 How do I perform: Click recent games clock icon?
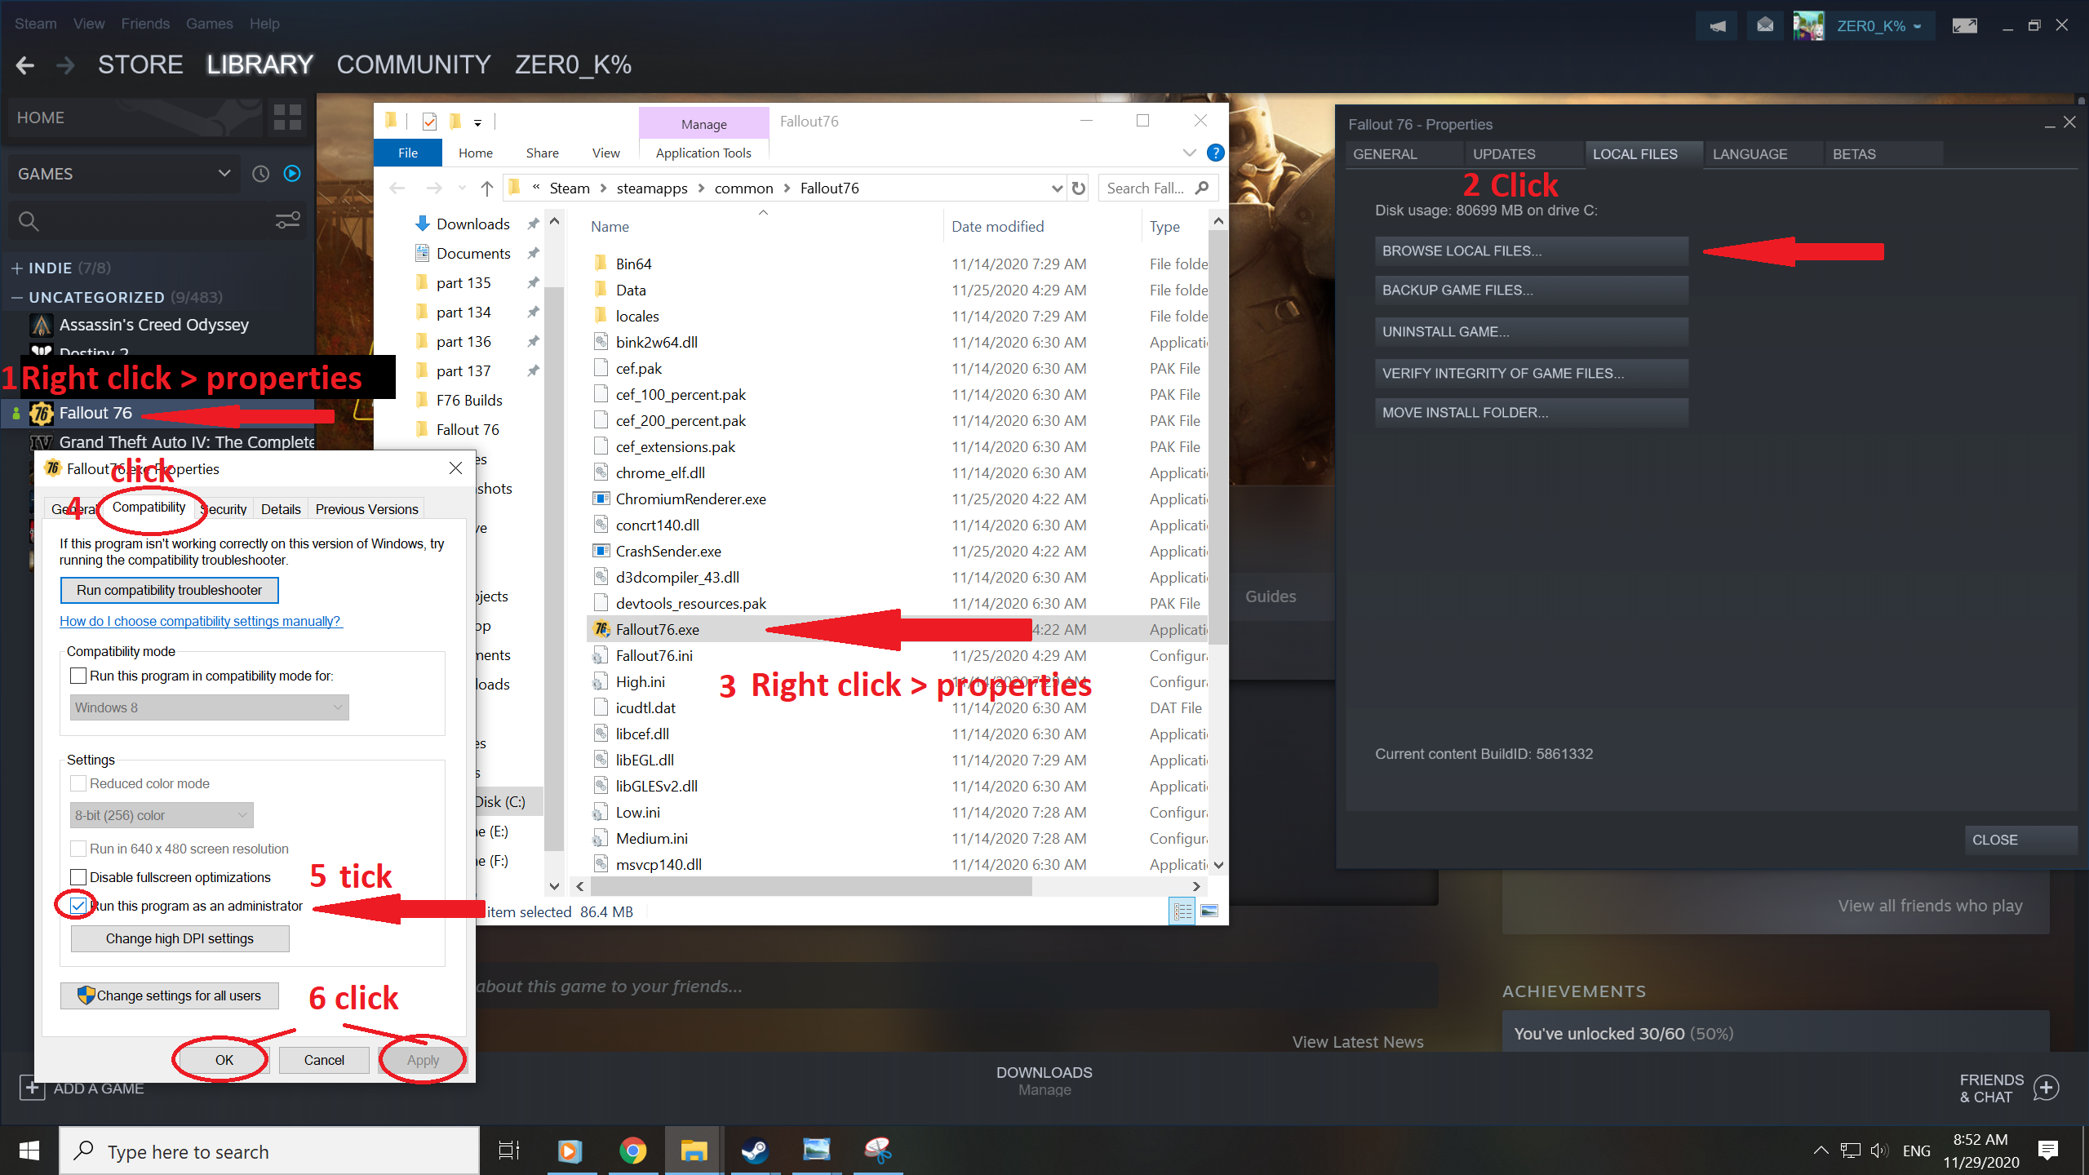click(260, 174)
